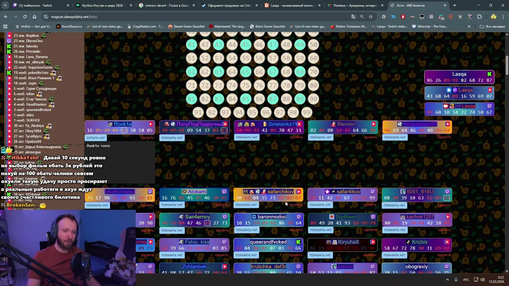Click the РУС language indicator in taskbar
Screen dimensions: 509x286
[466, 280]
